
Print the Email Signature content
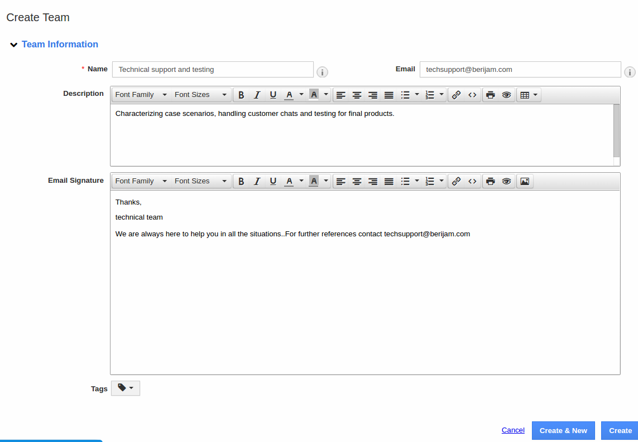491,181
